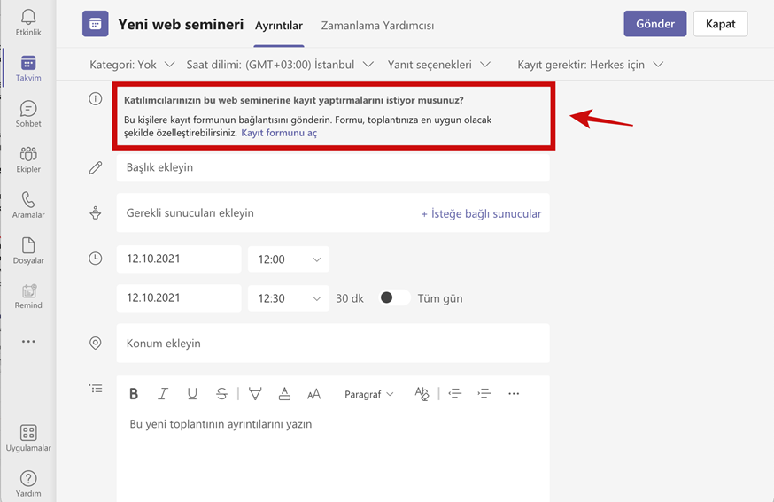Open Dosyalar files in the sidebar
774x502 pixels.
(x=28, y=251)
